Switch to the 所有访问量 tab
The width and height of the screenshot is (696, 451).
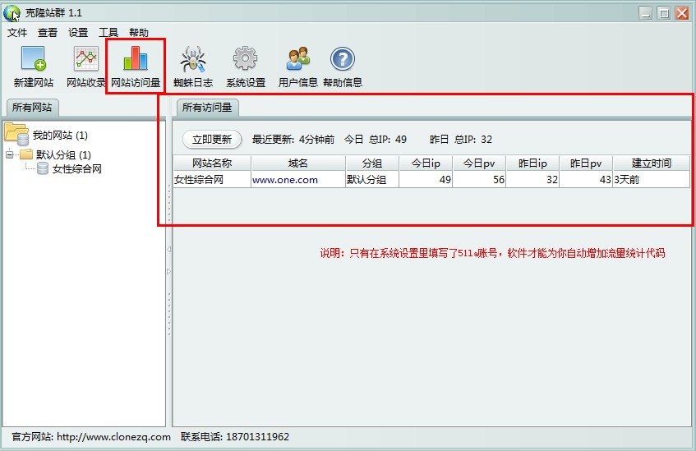207,108
